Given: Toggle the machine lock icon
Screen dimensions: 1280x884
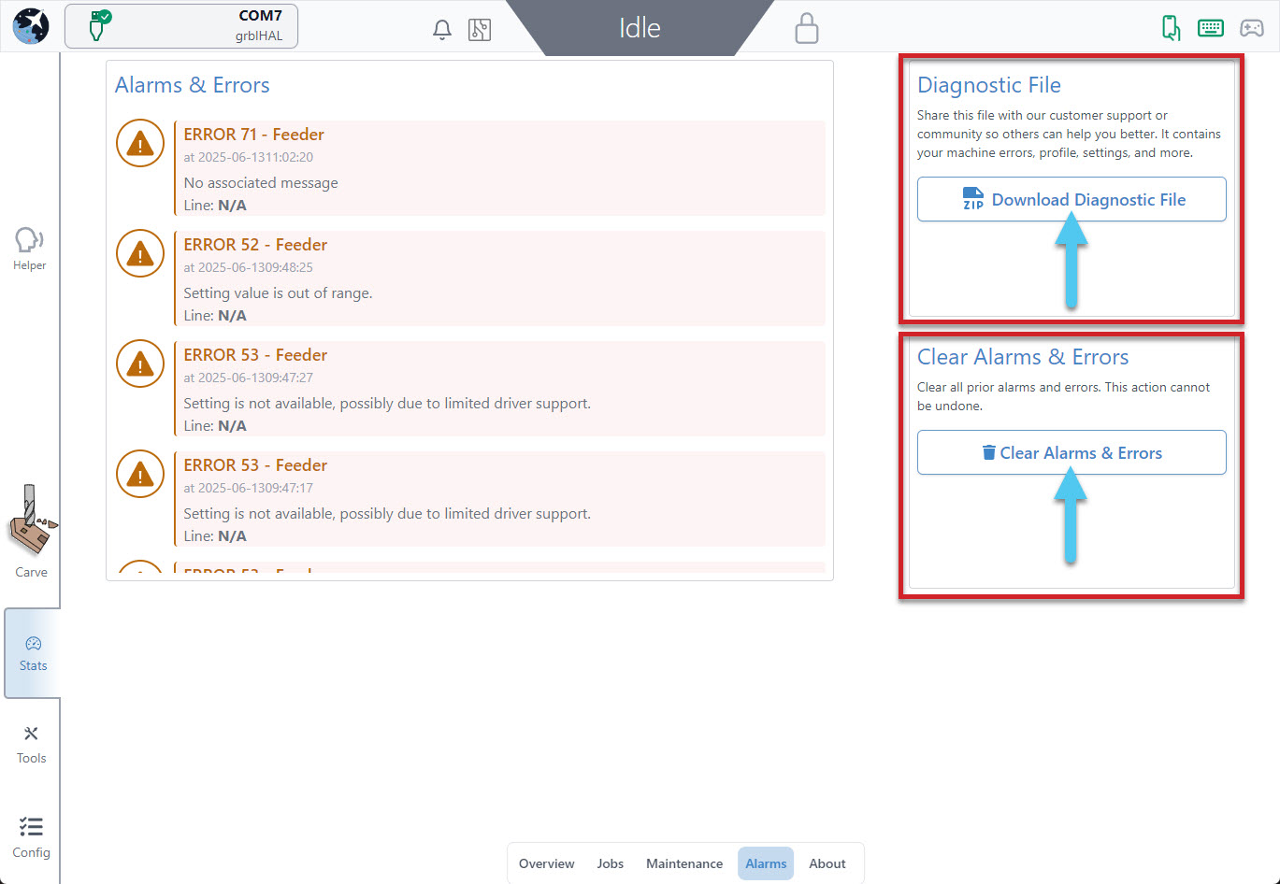Looking at the screenshot, I should pos(806,28).
